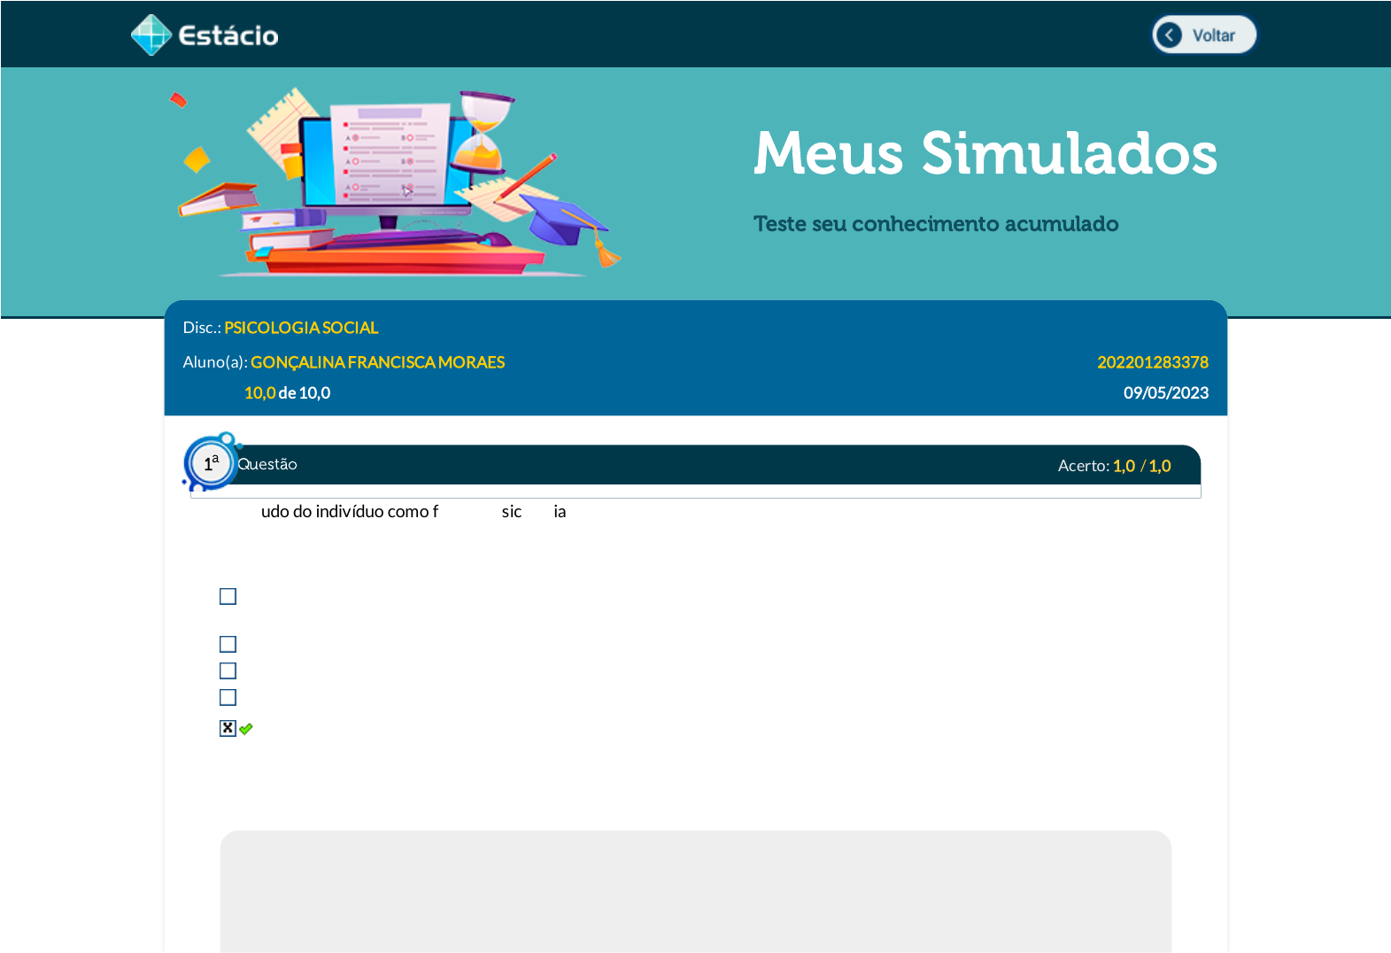
Task: Click the green checkmark beside the marked answer
Action: (x=246, y=729)
